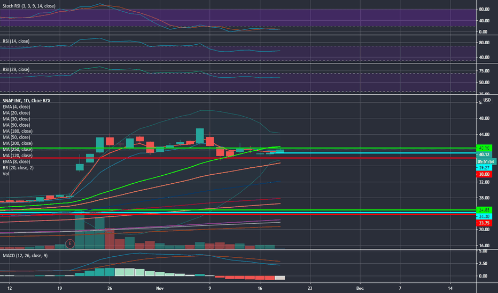Image resolution: width=498 pixels, height=293 pixels.
Task: Click the 32.00 price axis label
Action: point(484,182)
